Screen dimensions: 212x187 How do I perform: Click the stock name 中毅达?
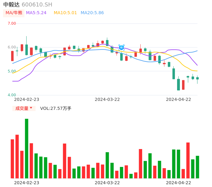pos(11,5)
